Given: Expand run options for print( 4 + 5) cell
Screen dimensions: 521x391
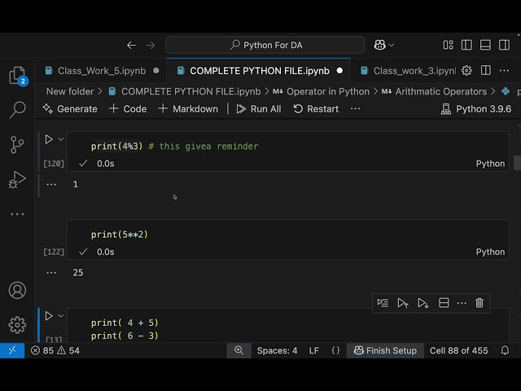Looking at the screenshot, I should point(61,316).
